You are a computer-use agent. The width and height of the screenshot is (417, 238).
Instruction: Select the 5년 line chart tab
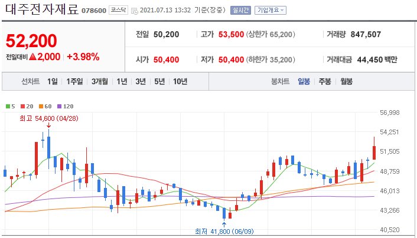click(x=159, y=81)
